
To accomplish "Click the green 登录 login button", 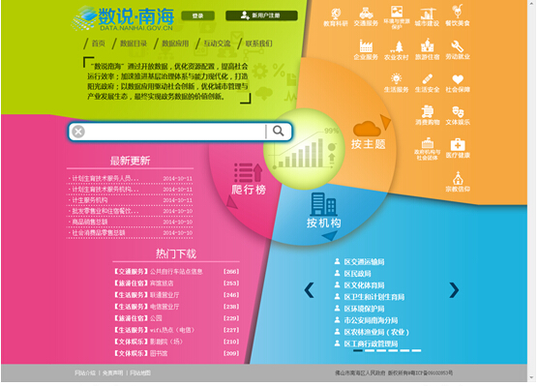I will coord(198,15).
